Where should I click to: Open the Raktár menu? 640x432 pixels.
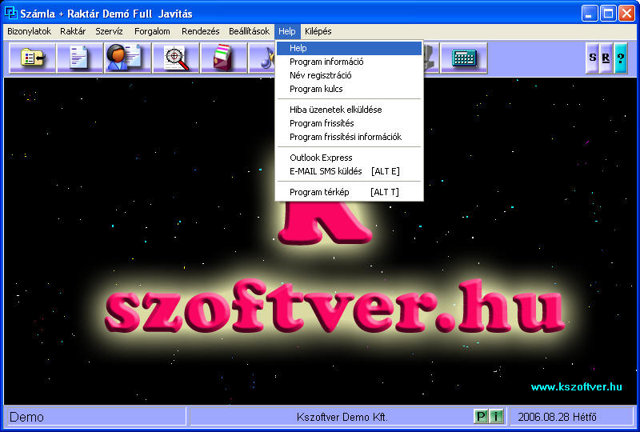pyautogui.click(x=73, y=31)
